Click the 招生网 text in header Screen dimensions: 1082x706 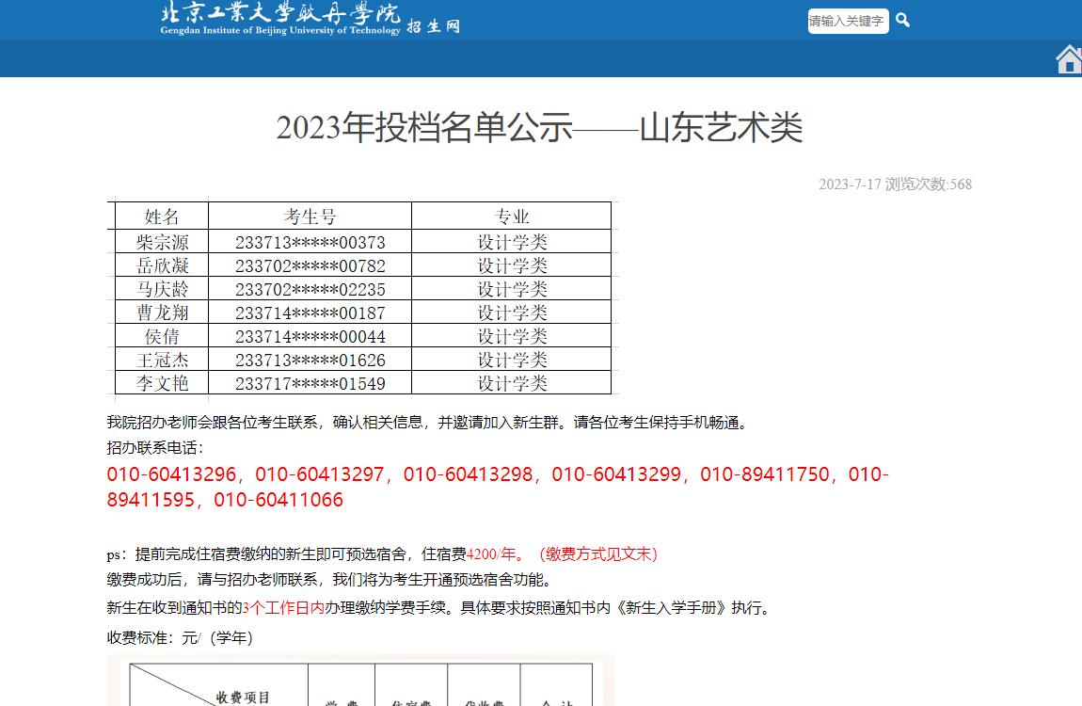pos(433,27)
